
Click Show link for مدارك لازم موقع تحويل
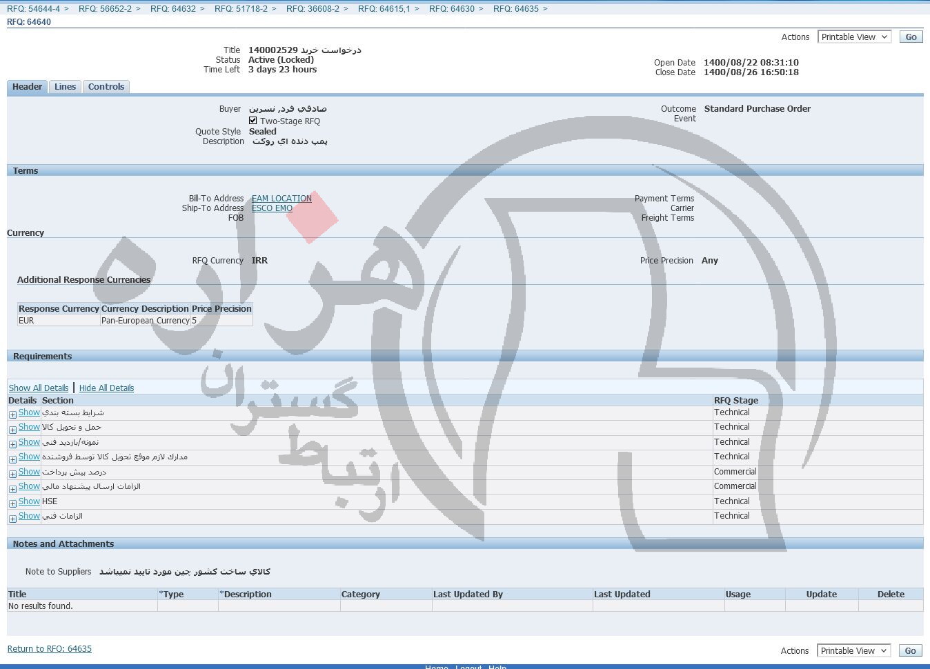[29, 457]
